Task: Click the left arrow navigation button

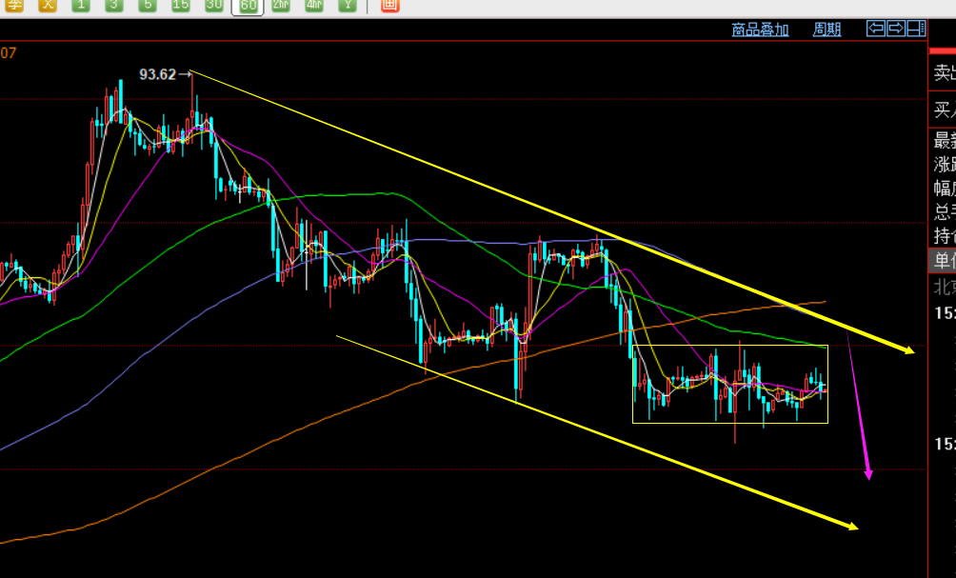Action: (876, 29)
